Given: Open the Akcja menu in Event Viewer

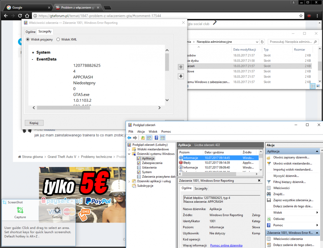Looking at the screenshot, I should 141,131.
